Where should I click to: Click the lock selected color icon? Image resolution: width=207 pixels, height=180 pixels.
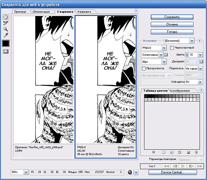click(179, 152)
